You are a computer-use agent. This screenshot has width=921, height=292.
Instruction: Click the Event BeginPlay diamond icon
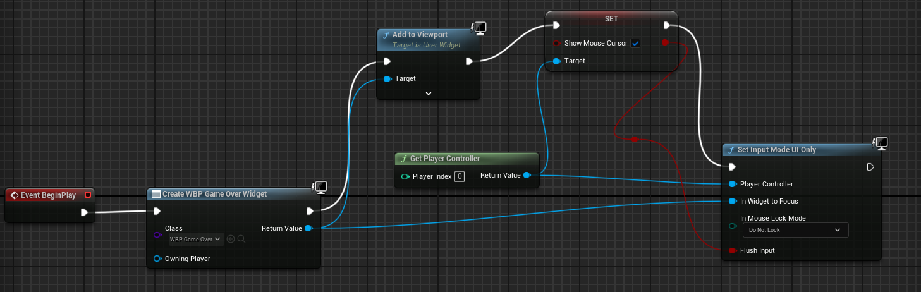[14, 195]
